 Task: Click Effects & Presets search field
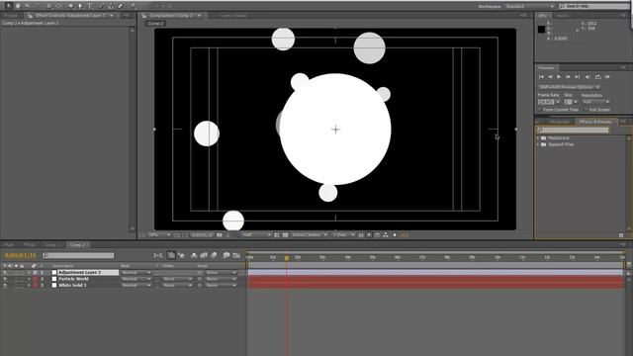[573, 130]
